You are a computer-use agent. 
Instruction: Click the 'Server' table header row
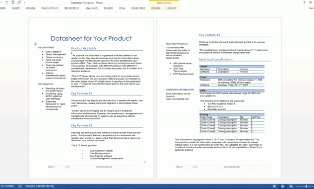point(232,66)
